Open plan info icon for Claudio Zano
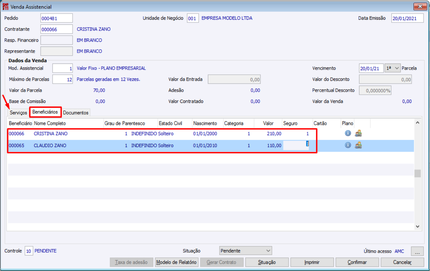The width and height of the screenshot is (430, 271). (348, 145)
